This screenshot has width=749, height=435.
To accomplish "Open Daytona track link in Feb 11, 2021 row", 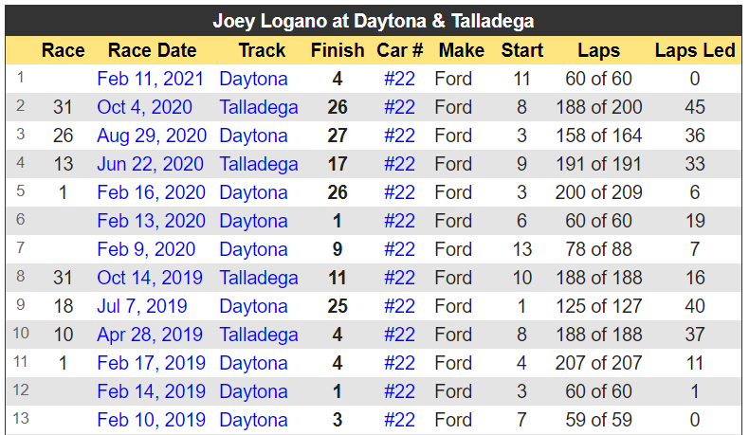I will click(253, 79).
